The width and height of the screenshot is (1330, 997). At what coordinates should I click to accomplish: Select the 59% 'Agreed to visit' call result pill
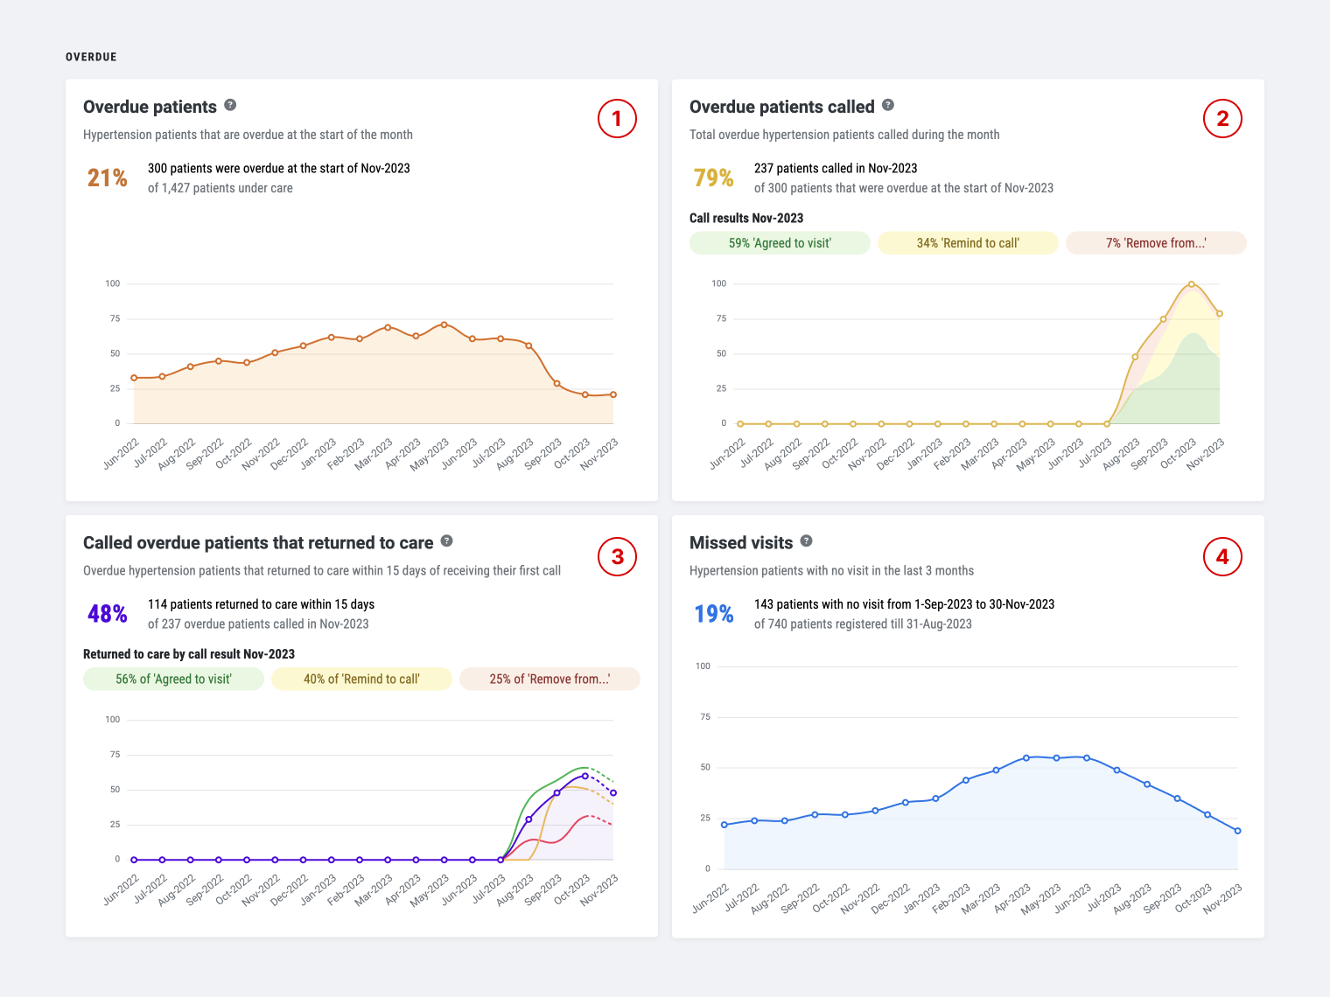pos(780,243)
